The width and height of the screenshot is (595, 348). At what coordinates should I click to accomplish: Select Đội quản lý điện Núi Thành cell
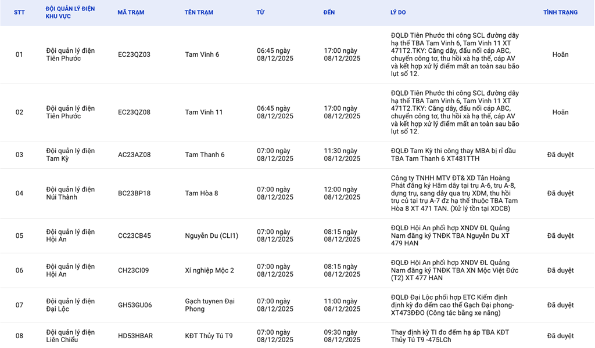click(x=70, y=193)
